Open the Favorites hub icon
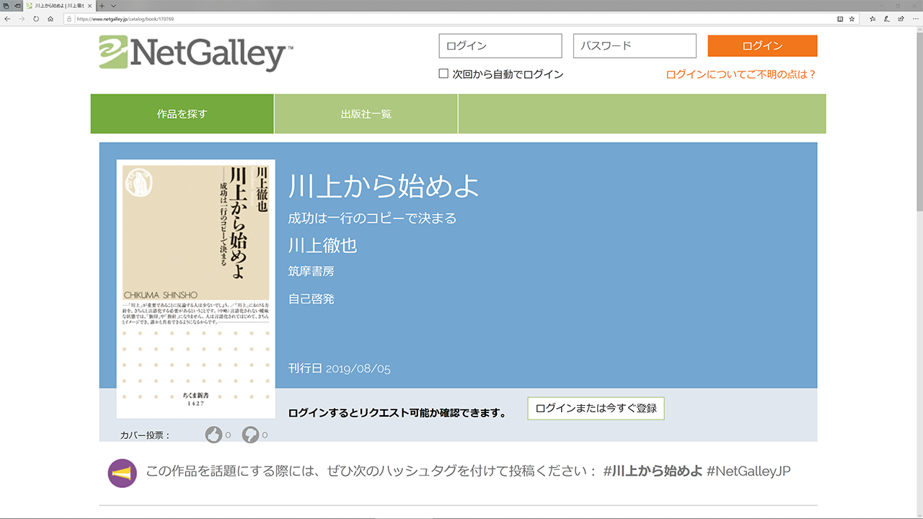923x519 pixels. tap(873, 19)
